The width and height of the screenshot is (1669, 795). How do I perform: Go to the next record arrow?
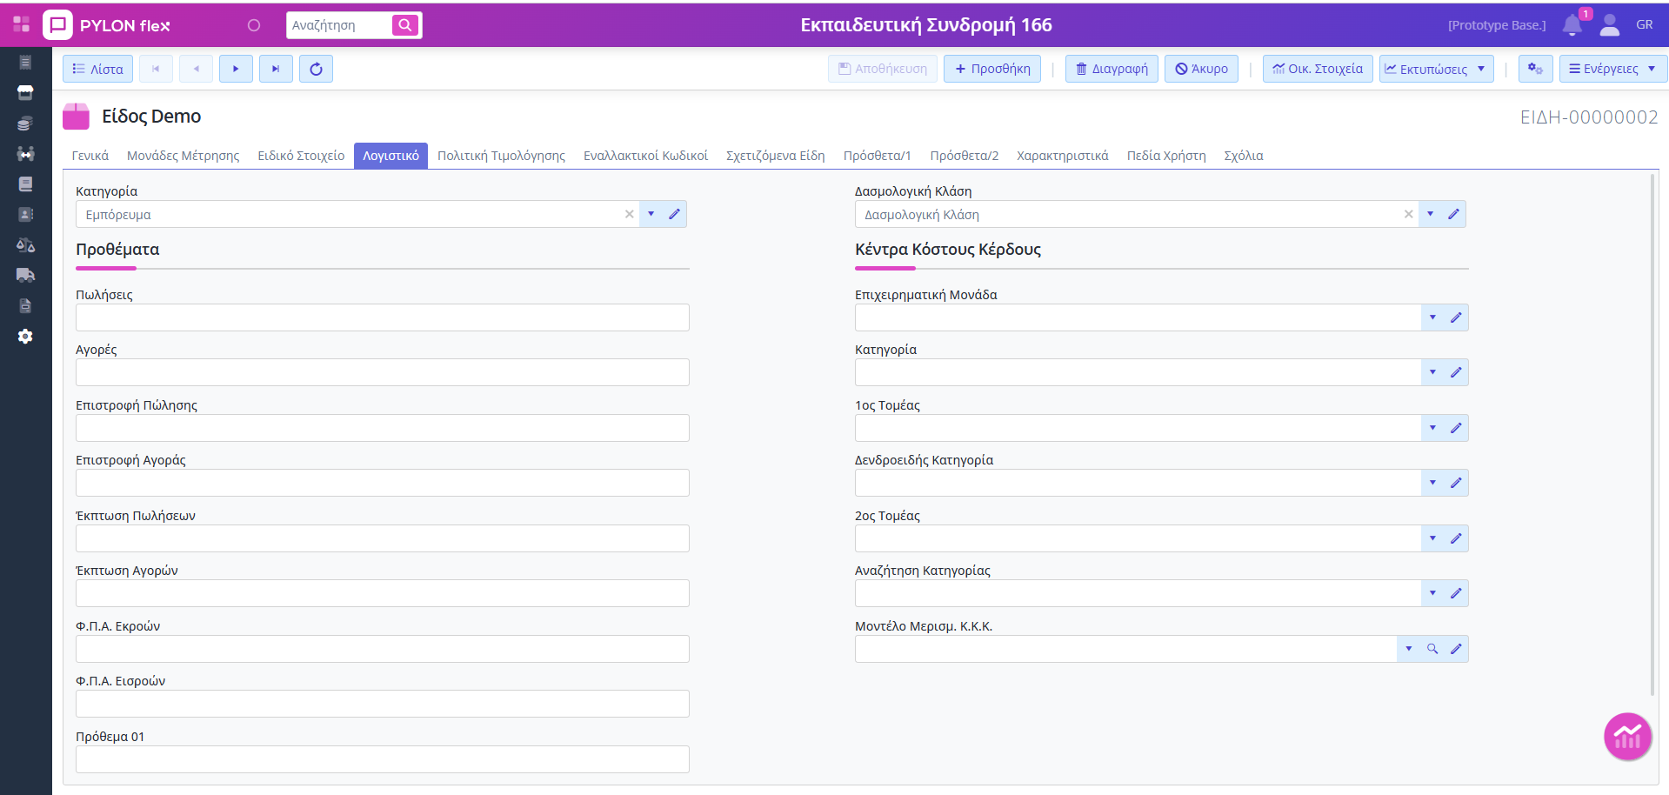[236, 69]
